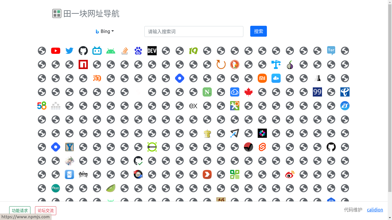
Task: Open the green circle-with-line icon
Action: tap(152, 147)
